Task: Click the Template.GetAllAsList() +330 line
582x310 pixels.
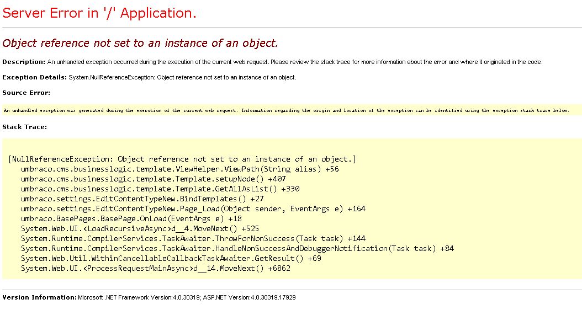Action: [x=160, y=189]
